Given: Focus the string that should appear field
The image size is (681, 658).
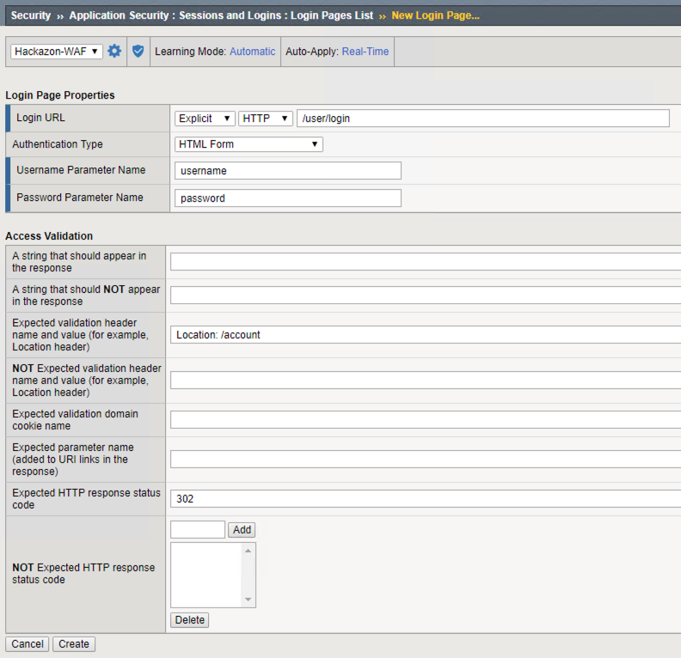Looking at the screenshot, I should pyautogui.click(x=426, y=261).
